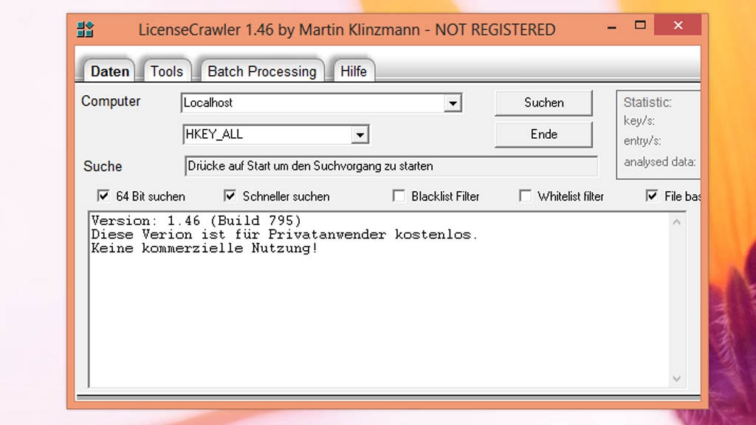
Task: Click the Computer label
Action: tap(111, 101)
